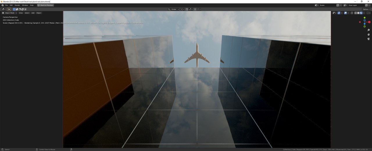Open the object types visibility dropdown
Viewport: 372px width, 151px height.
[x=334, y=13]
